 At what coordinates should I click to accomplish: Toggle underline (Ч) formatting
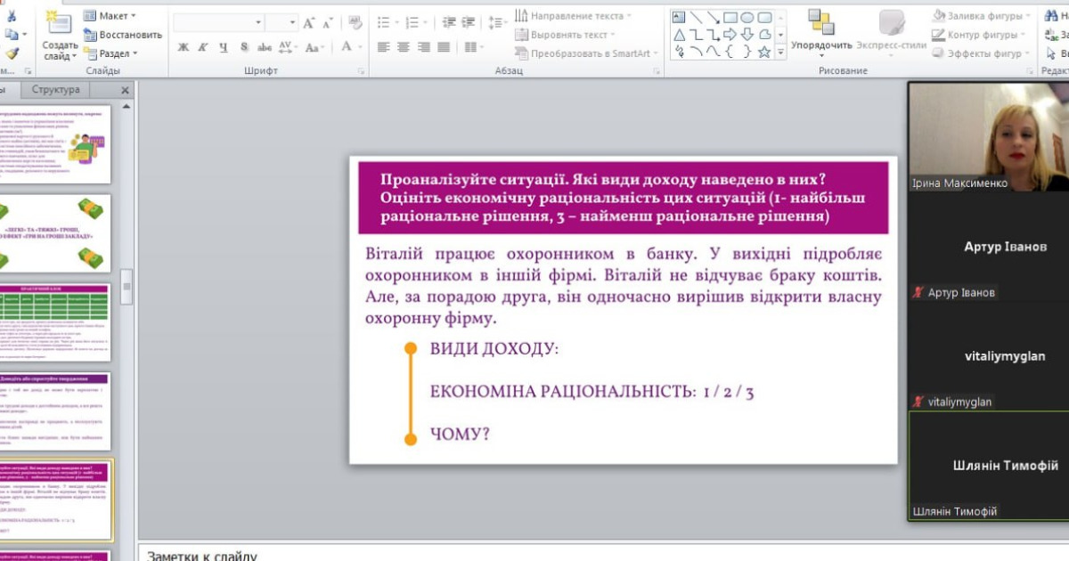[x=223, y=47]
